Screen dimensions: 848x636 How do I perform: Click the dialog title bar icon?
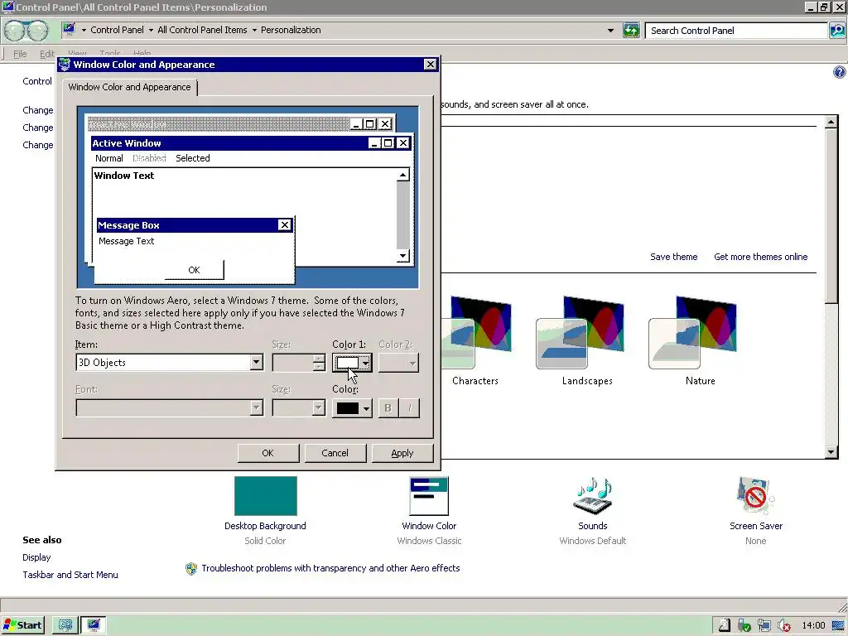tap(65, 65)
